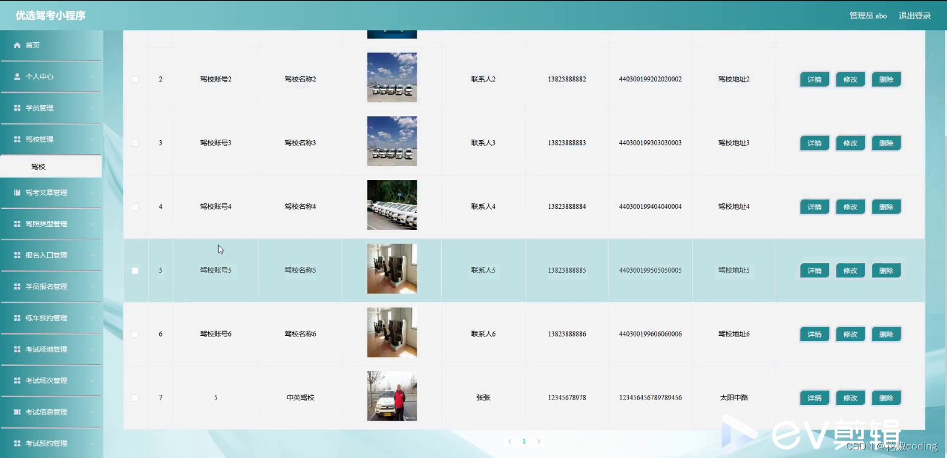Viewport: 947px width, 458px height.
Task: Click 修改 button for 中英驾校
Action: tap(850, 398)
